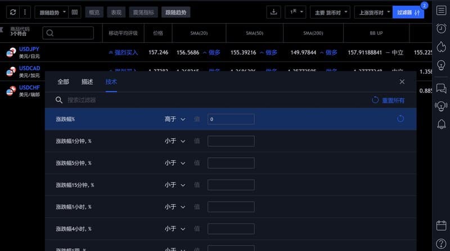Sort by 价格 column header
Screen dimensions: 450x251
point(158,33)
